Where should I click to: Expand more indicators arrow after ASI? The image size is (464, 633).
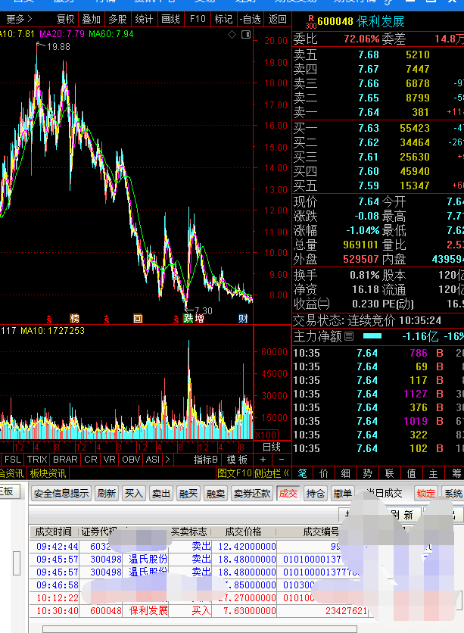click(167, 460)
